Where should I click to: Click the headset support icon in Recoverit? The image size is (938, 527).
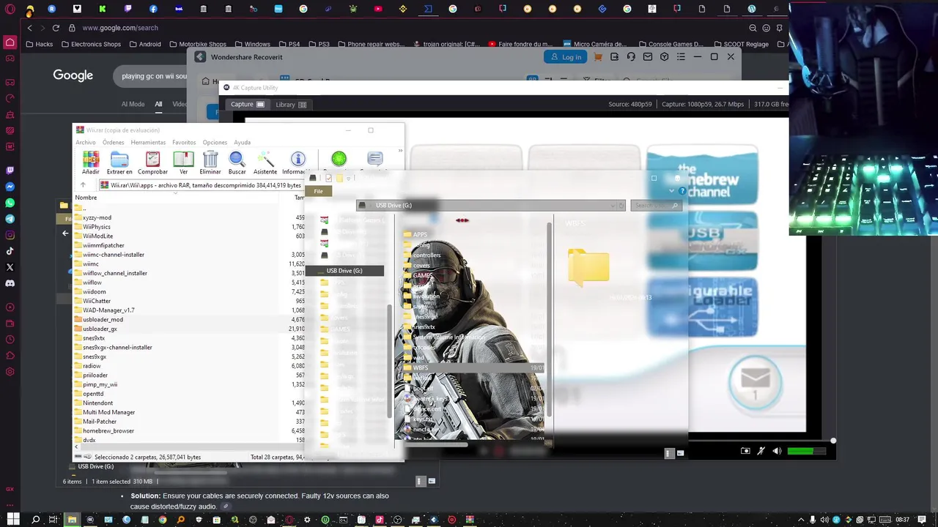(631, 57)
